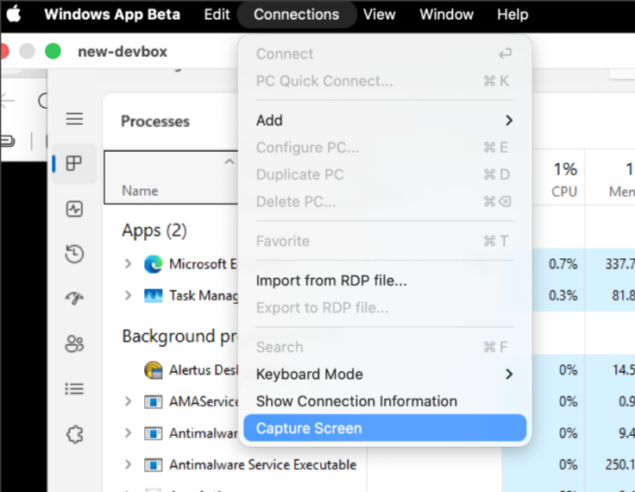Image resolution: width=635 pixels, height=492 pixels.
Task: Click the Task Manager app icon
Action: (154, 296)
